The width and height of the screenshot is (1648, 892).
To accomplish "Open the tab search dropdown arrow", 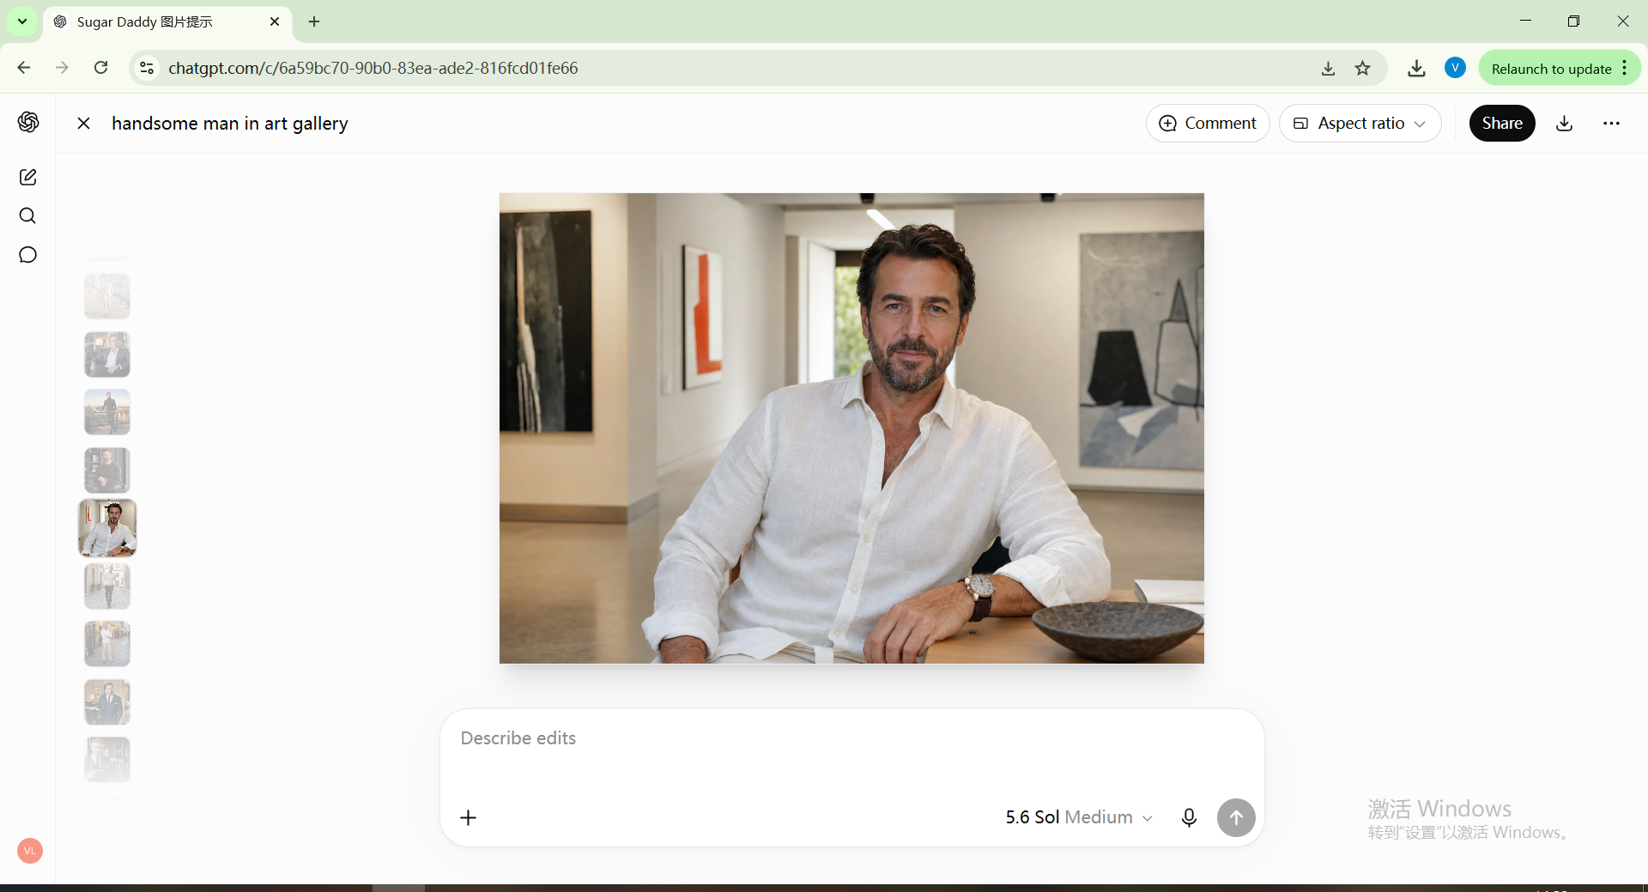I will tap(22, 21).
